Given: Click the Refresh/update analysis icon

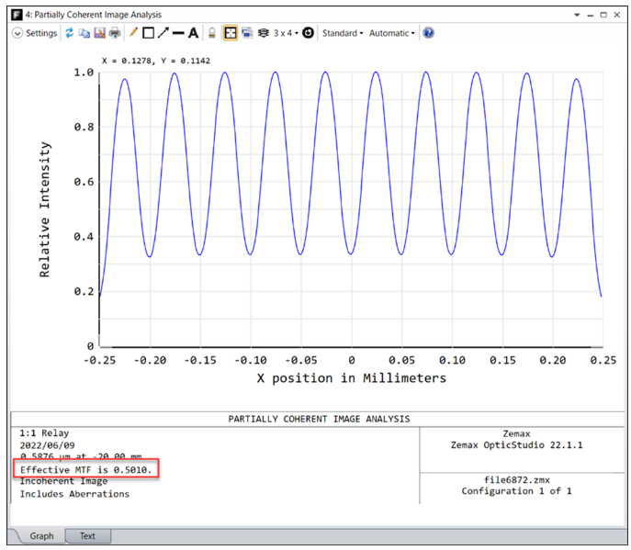Looking at the screenshot, I should click(x=70, y=33).
